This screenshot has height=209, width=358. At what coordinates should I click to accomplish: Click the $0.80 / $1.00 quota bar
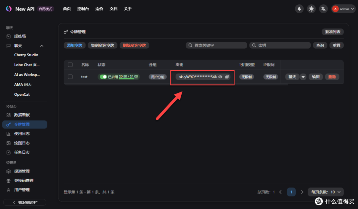point(129,77)
